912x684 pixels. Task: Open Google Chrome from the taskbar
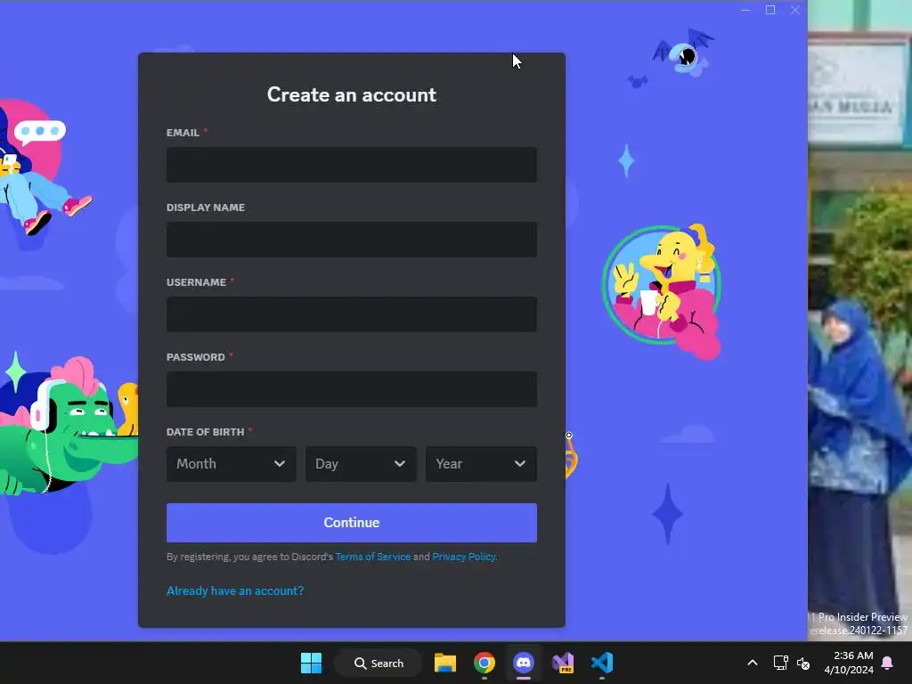tap(484, 663)
